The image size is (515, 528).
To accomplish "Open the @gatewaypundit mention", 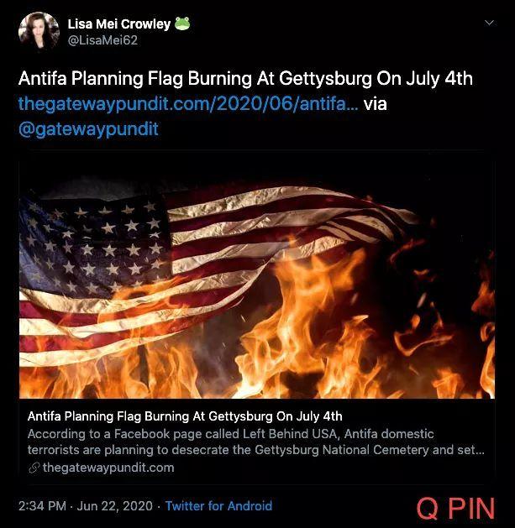I will click(88, 129).
